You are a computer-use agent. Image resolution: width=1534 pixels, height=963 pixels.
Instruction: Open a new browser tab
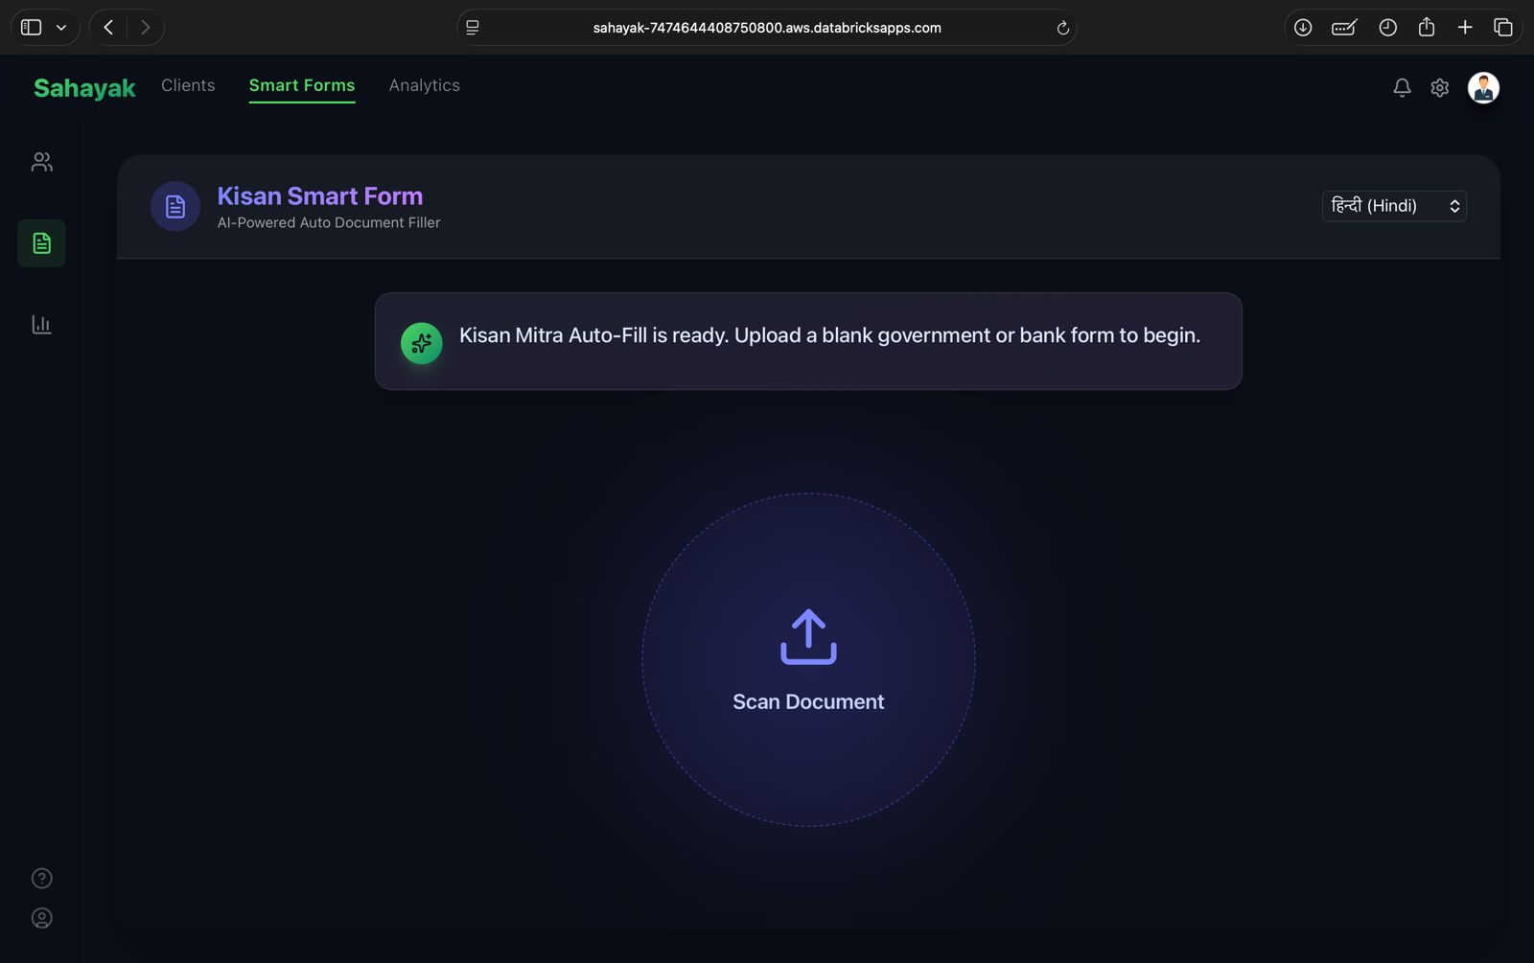click(x=1465, y=28)
